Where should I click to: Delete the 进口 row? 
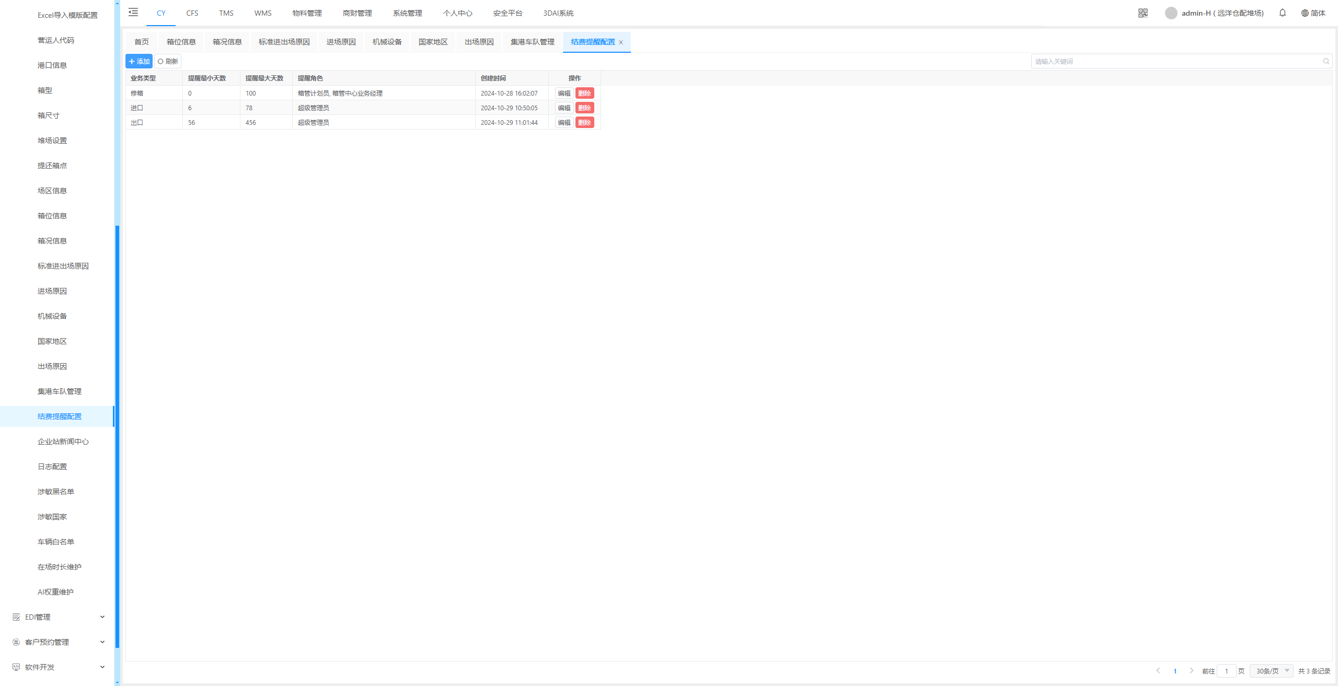pos(584,108)
